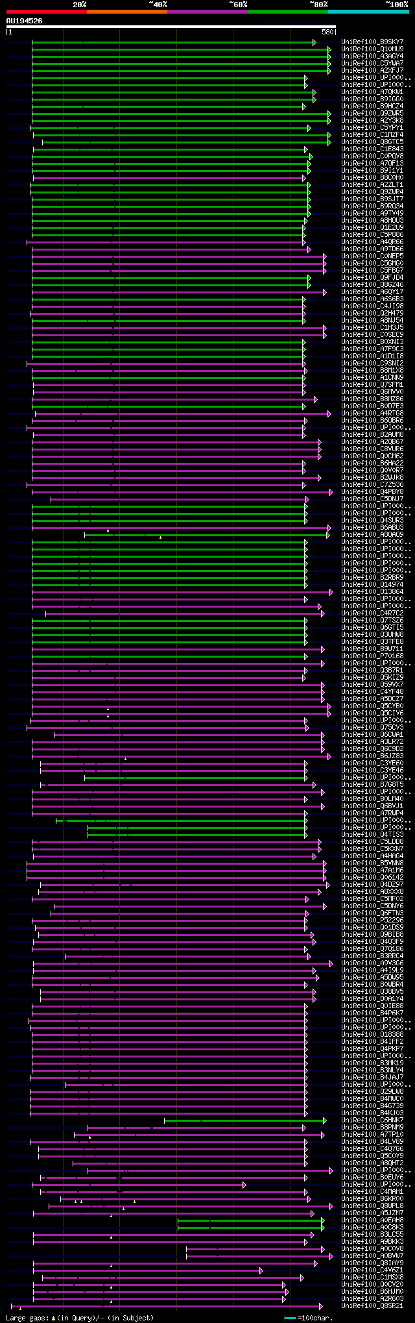The height and width of the screenshot is (1323, 415).
Task: Select the UniRef100_C5YPY1 label
Action: [x=372, y=127]
